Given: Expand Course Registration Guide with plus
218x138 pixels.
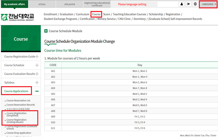Looking at the screenshot, I should tap(37, 57).
